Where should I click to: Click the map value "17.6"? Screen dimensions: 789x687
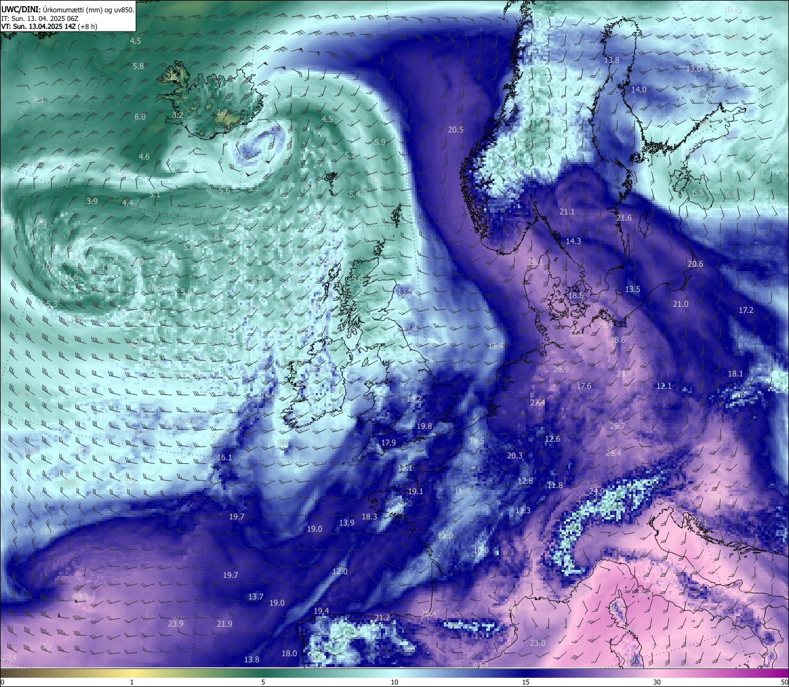584,386
